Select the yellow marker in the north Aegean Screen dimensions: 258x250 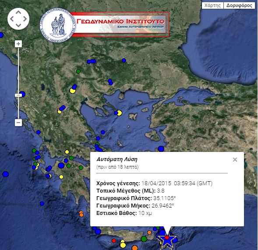[119, 113]
